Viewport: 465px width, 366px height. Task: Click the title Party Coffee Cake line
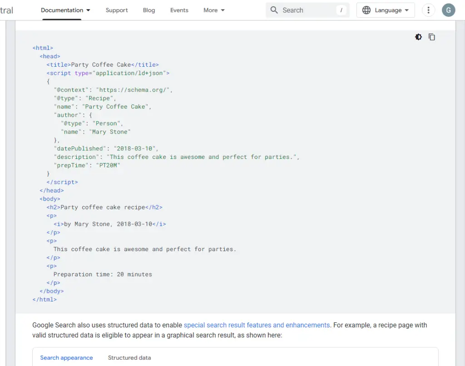pyautogui.click(x=103, y=64)
